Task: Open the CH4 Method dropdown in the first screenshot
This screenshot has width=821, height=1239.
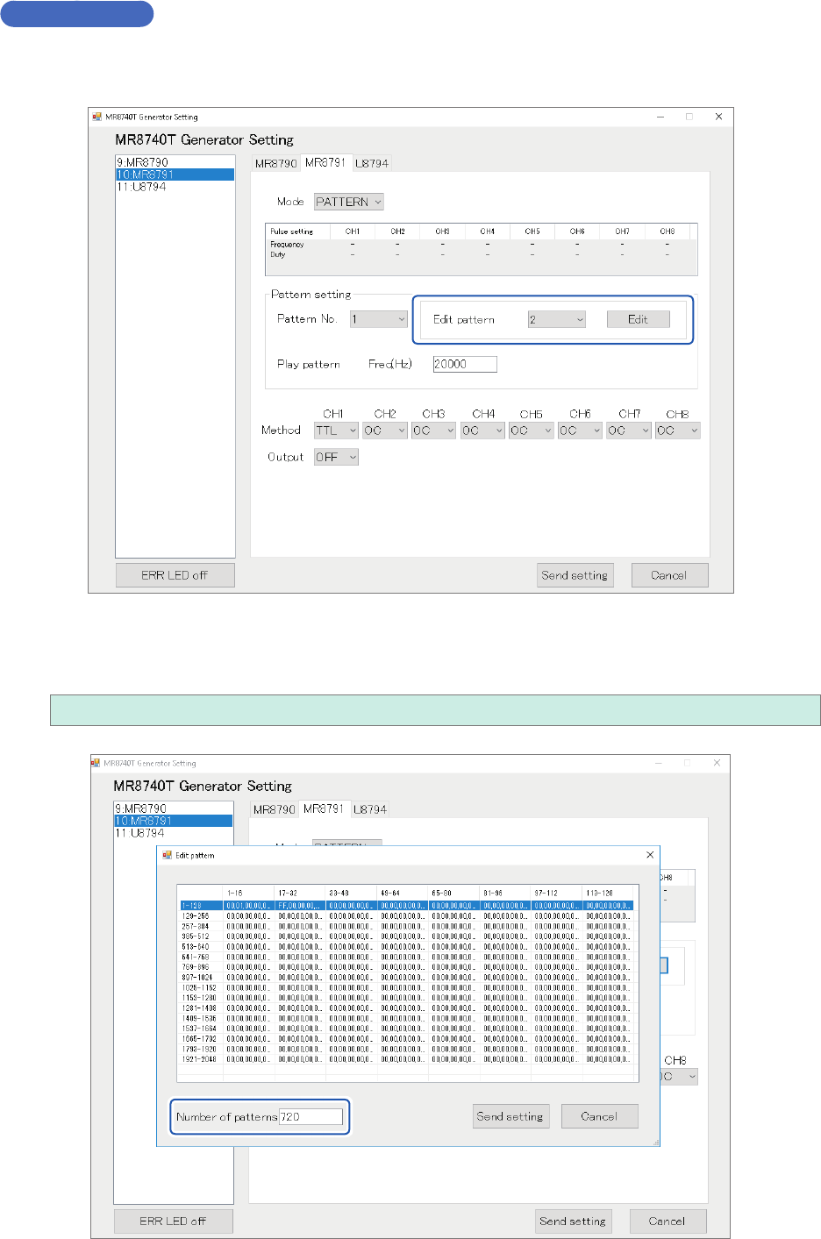Action: click(x=483, y=431)
